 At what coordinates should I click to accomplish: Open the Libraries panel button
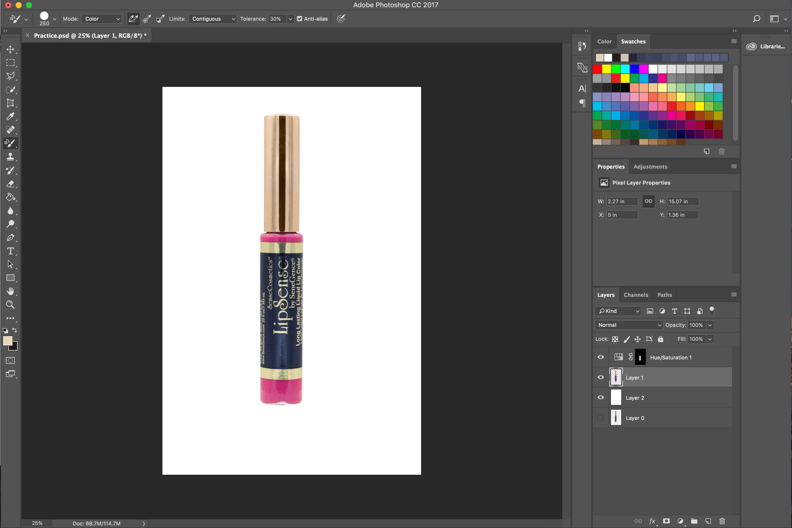click(x=766, y=47)
